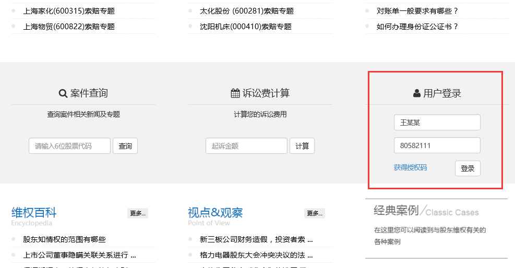Open the 视点&观察 section heading
This screenshot has height=268, width=515.
[x=215, y=213]
